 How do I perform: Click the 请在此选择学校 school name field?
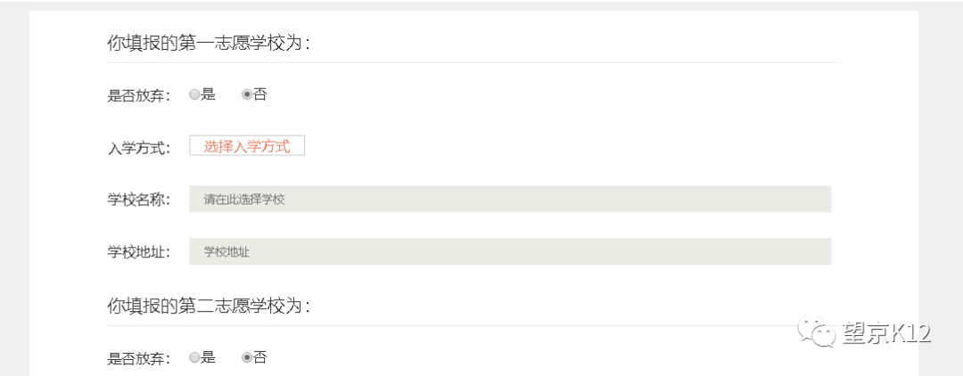click(510, 200)
